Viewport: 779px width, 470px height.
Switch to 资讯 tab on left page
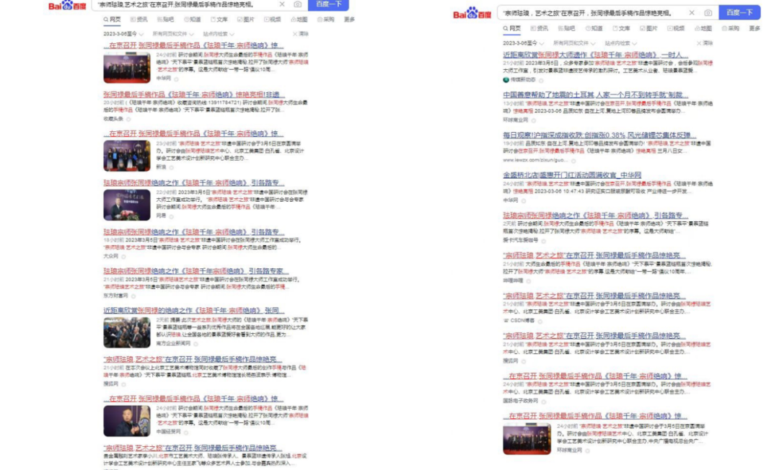(140, 19)
